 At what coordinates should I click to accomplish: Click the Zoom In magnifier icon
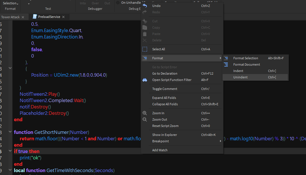(145, 113)
